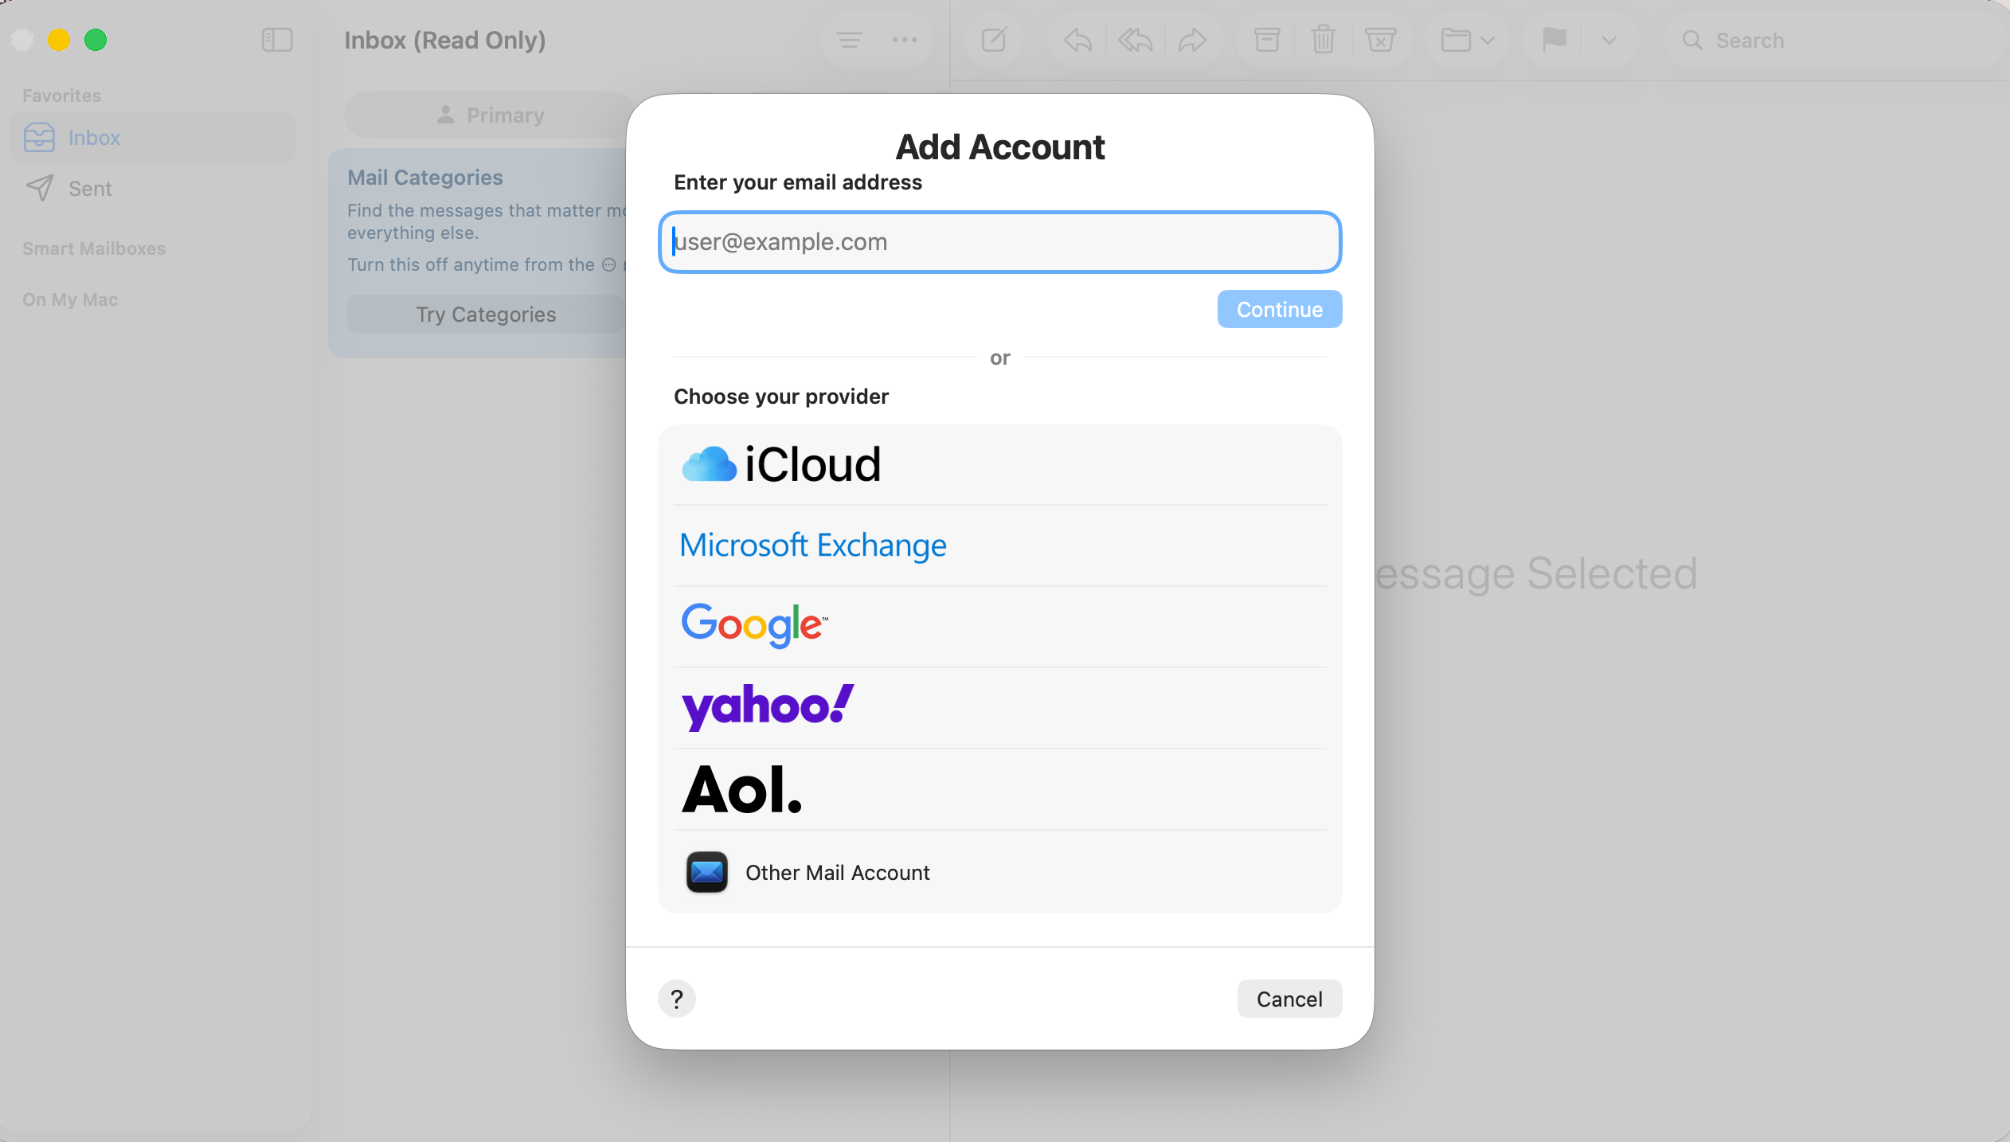The height and width of the screenshot is (1142, 2010).
Task: Open the flag color dropdown chevron
Action: point(1608,40)
